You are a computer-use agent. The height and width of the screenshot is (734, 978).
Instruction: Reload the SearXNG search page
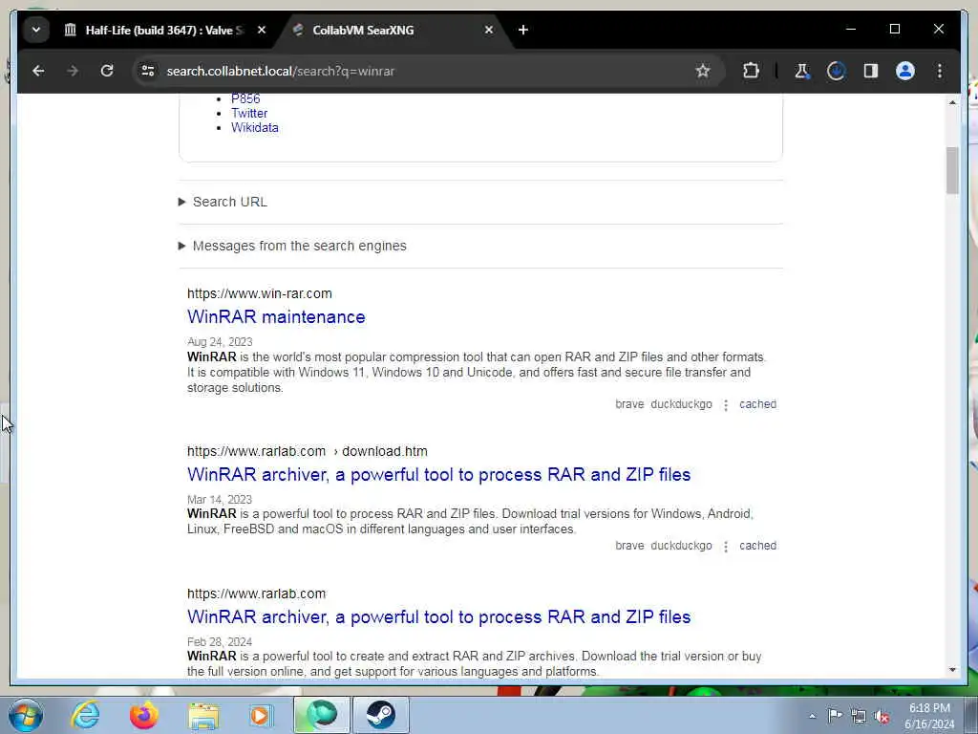click(107, 71)
